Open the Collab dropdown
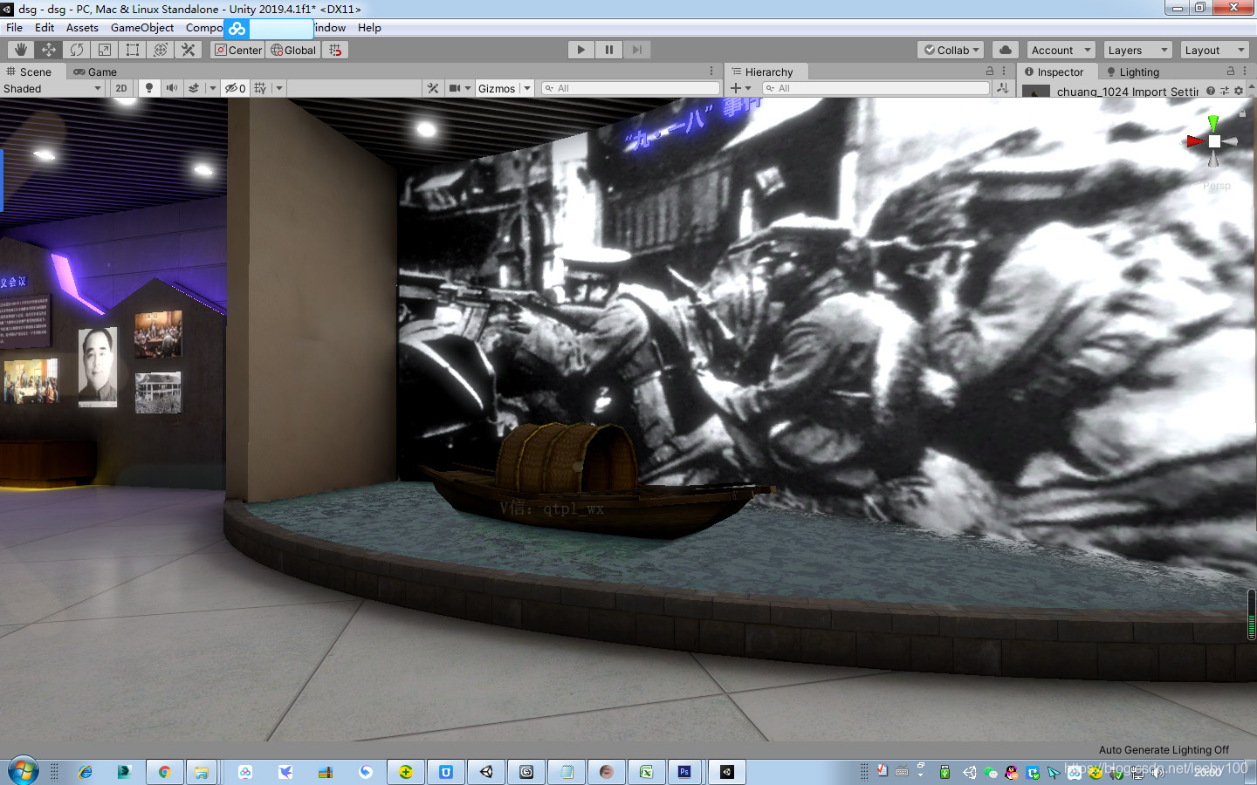Image resolution: width=1257 pixels, height=785 pixels. (951, 50)
